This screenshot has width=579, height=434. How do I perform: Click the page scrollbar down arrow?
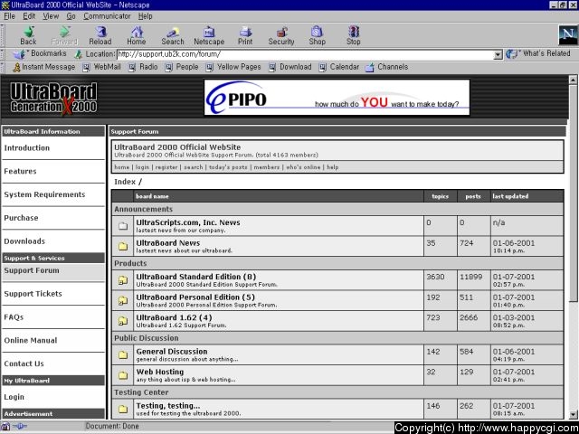(x=573, y=414)
